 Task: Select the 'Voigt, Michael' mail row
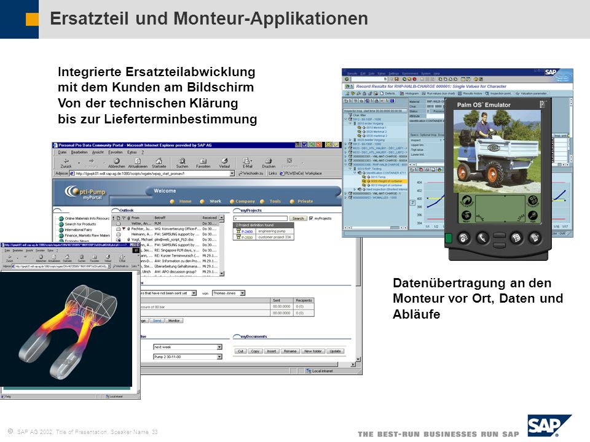(165, 239)
